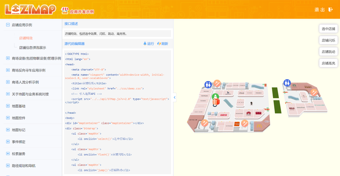The height and width of the screenshot is (176, 340).
Task: Expand the 地图基础 node
Action: click(8, 106)
